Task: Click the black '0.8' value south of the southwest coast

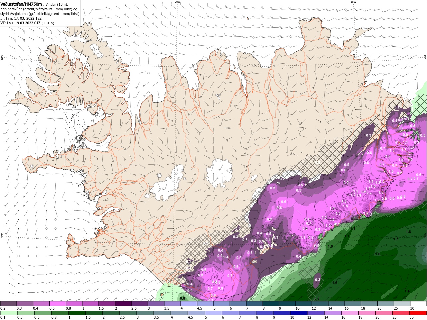Action: point(182,298)
